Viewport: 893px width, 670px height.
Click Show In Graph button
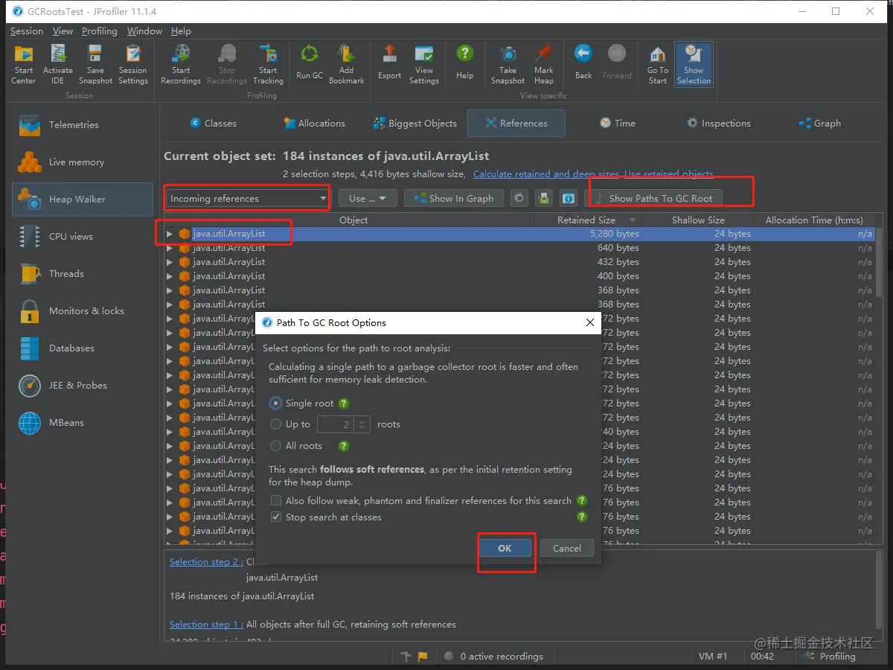454,199
